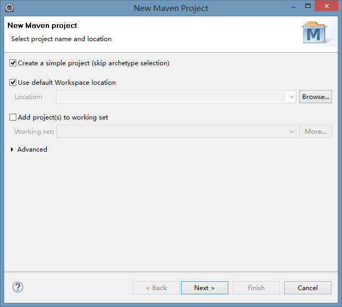Click the Cancel button
The image size is (342, 307).
click(x=308, y=288)
